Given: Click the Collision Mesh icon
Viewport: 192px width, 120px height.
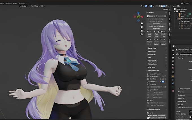Looking at the screenshot, I should pyautogui.click(x=148, y=77).
